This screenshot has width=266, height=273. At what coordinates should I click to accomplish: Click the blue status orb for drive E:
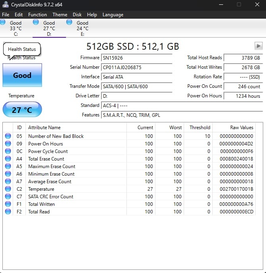click(x=69, y=22)
